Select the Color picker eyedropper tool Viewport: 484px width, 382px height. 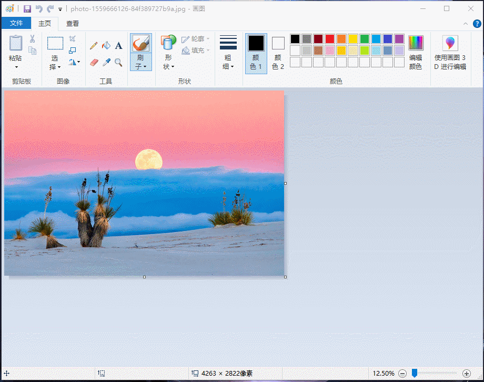[106, 62]
